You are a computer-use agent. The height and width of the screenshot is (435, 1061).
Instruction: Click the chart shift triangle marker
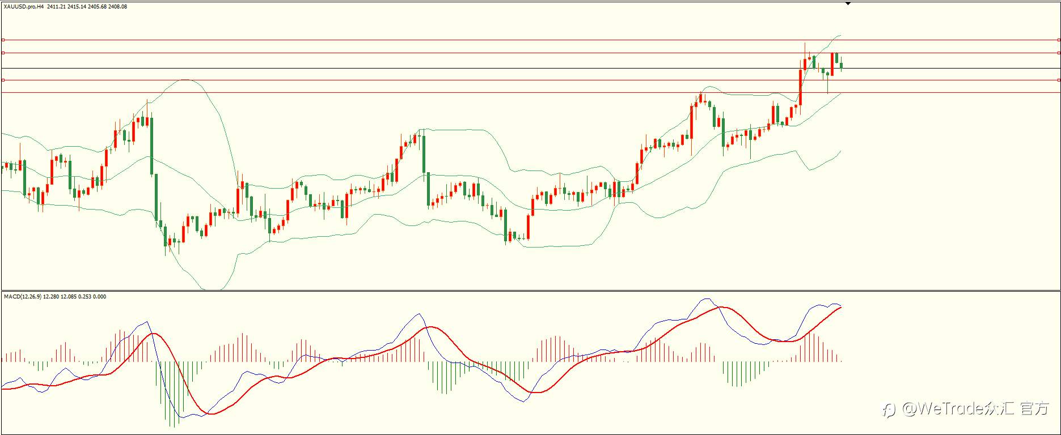[848, 3]
